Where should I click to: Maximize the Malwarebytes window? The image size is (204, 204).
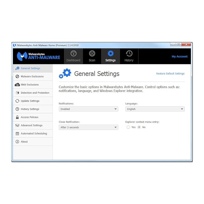click(179, 44)
